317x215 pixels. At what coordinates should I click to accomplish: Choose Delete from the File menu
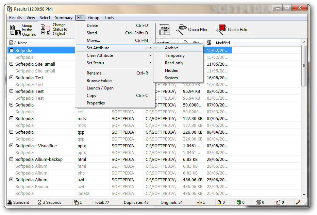click(115, 26)
